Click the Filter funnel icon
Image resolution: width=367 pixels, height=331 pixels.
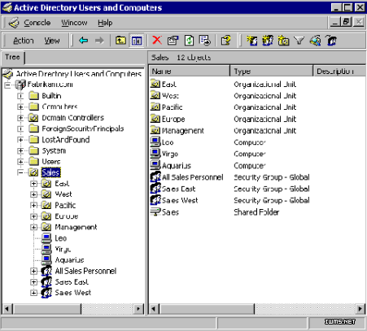pos(299,41)
